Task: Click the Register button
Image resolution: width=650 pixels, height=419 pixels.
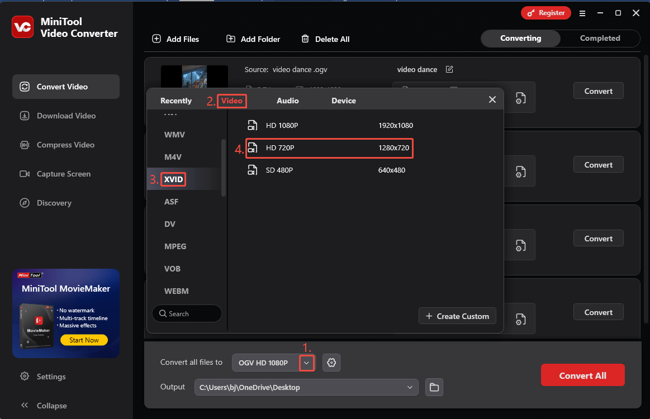Action: coord(545,13)
